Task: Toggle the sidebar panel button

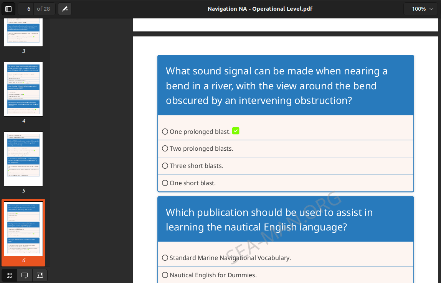Action: [x=8, y=9]
